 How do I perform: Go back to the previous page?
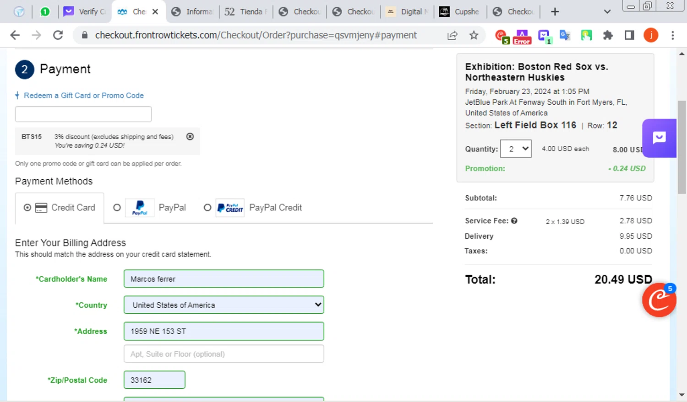[15, 35]
